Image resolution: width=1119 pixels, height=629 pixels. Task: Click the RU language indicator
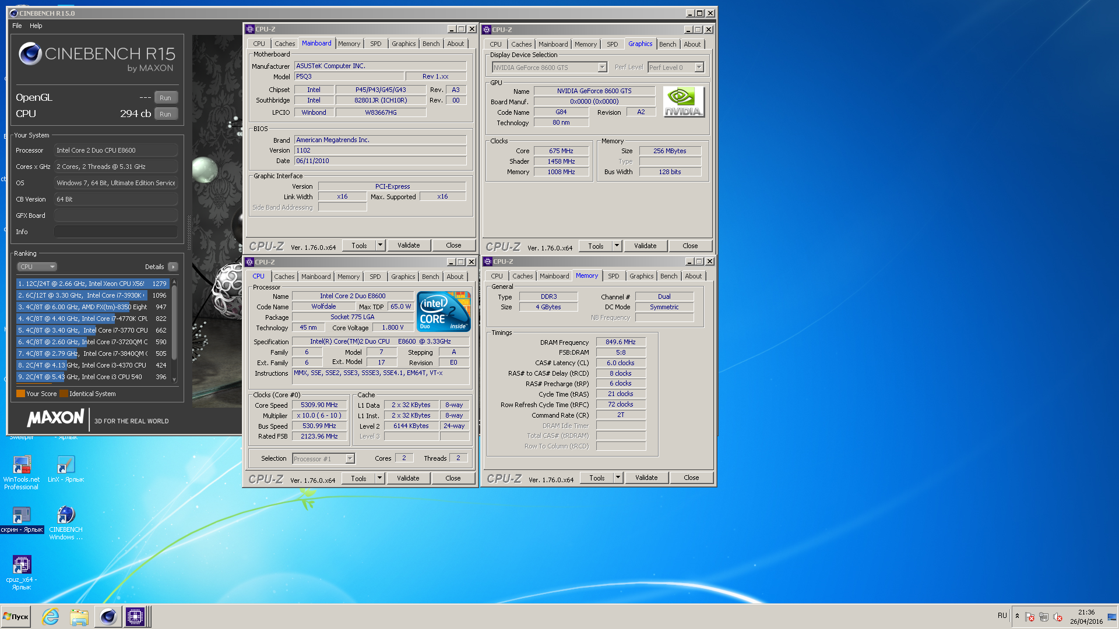1002,616
